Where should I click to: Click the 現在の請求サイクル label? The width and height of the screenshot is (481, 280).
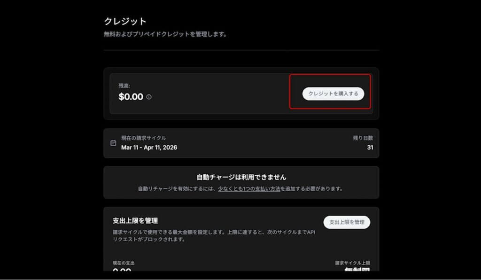click(144, 138)
